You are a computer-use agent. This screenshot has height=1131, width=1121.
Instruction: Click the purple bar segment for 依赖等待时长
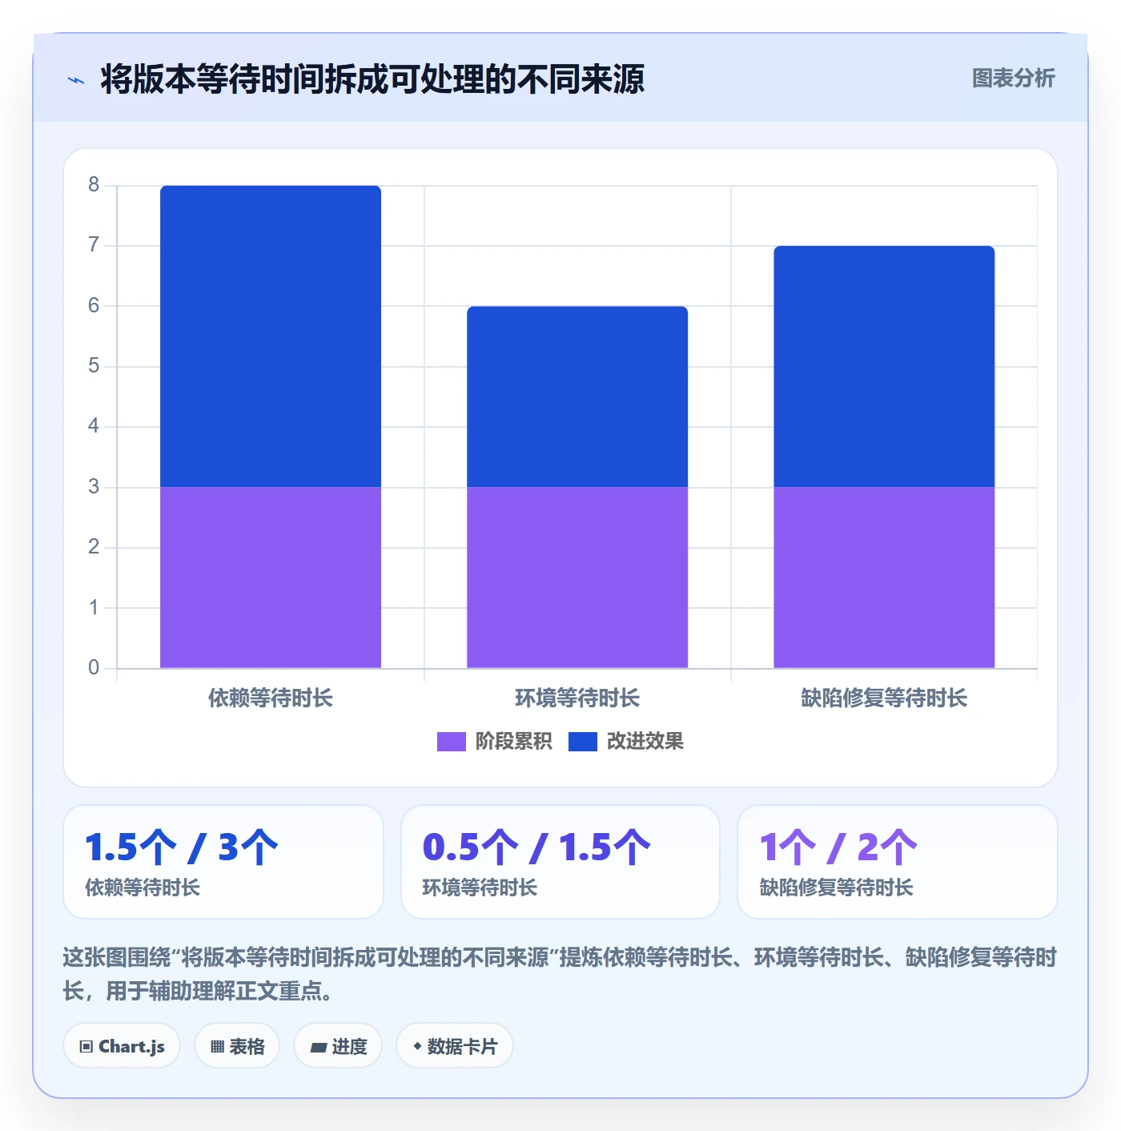pos(271,578)
